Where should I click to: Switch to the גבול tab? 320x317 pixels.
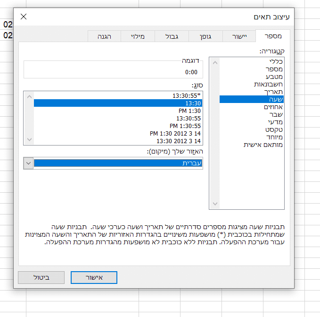172,36
